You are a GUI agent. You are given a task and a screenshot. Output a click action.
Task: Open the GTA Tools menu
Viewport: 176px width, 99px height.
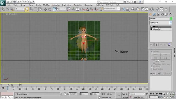pyautogui.click(x=110, y=5)
